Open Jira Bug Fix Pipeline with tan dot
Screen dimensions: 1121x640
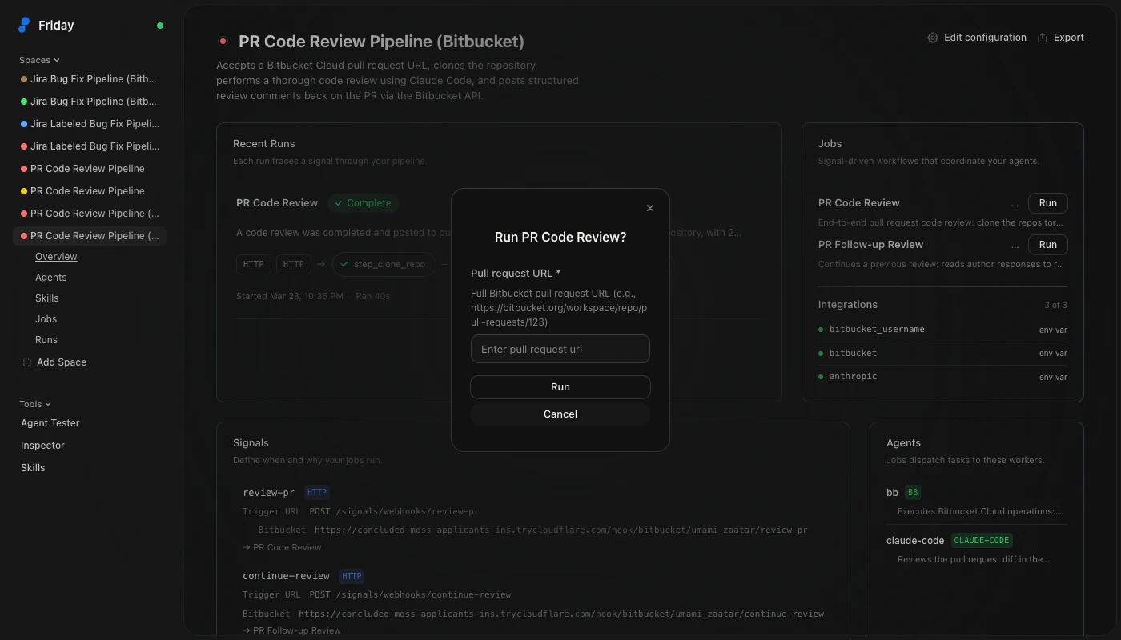click(90, 79)
